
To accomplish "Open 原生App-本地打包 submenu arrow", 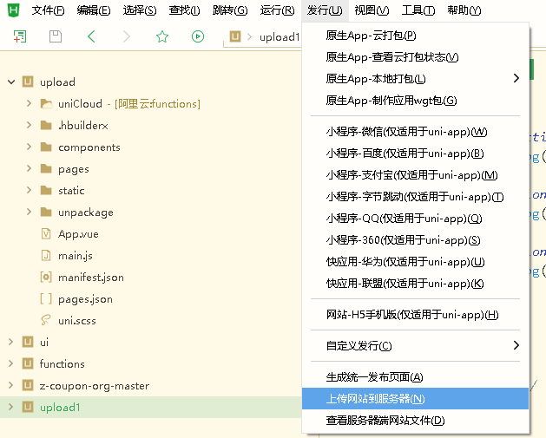I will tap(516, 78).
